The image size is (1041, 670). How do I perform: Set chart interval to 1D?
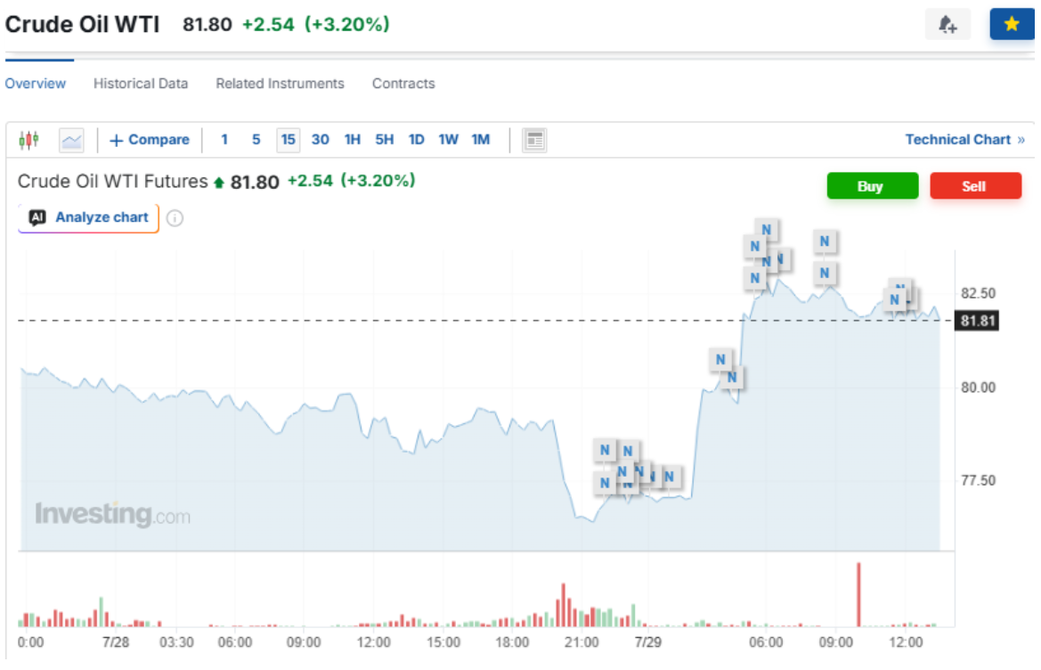click(416, 140)
